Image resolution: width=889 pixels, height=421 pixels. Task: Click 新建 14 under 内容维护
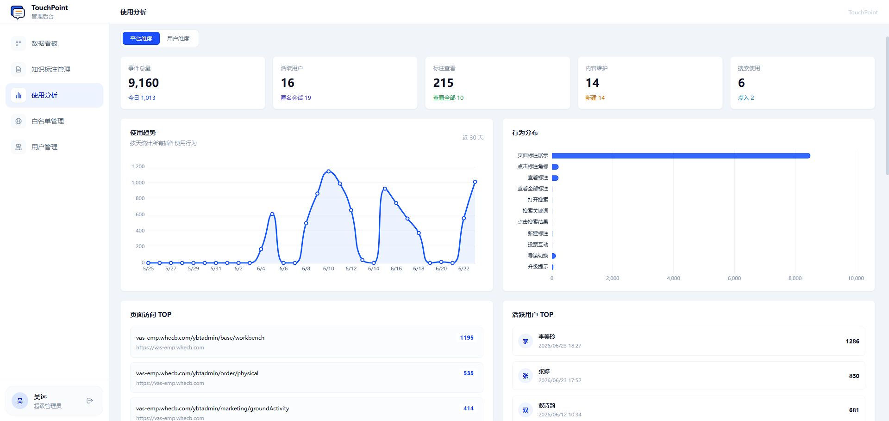595,98
